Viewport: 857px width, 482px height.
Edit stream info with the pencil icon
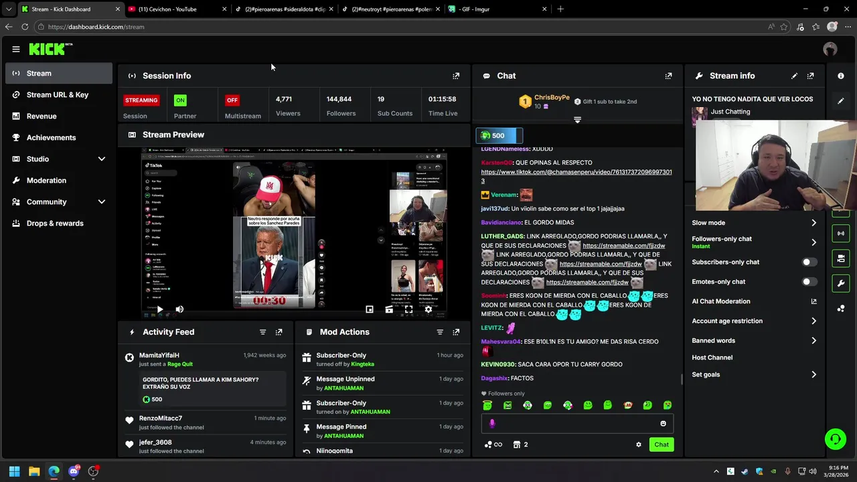[x=794, y=76]
